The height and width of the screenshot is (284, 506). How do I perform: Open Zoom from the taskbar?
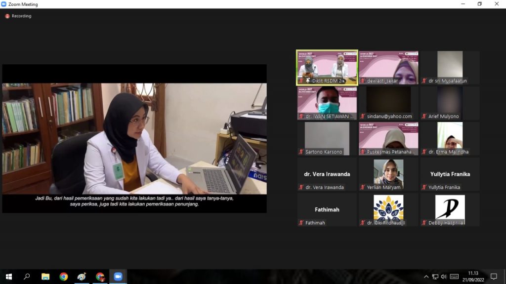pyautogui.click(x=118, y=277)
